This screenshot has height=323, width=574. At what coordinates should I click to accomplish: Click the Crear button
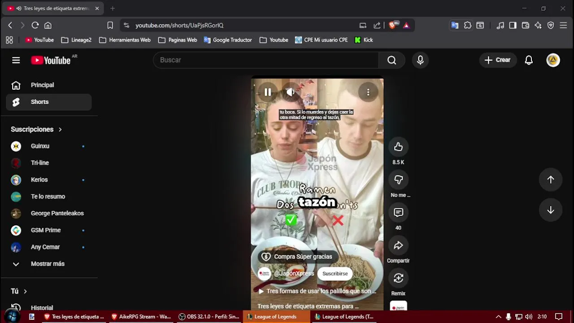point(497,60)
